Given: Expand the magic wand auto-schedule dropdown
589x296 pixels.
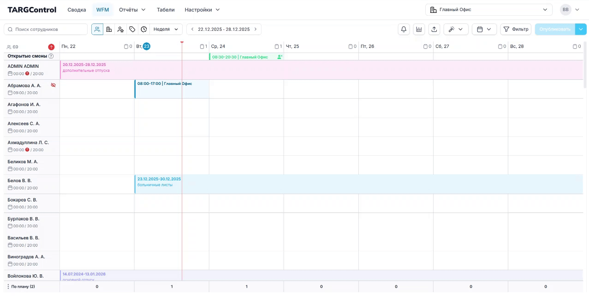Looking at the screenshot, I should [456, 30].
